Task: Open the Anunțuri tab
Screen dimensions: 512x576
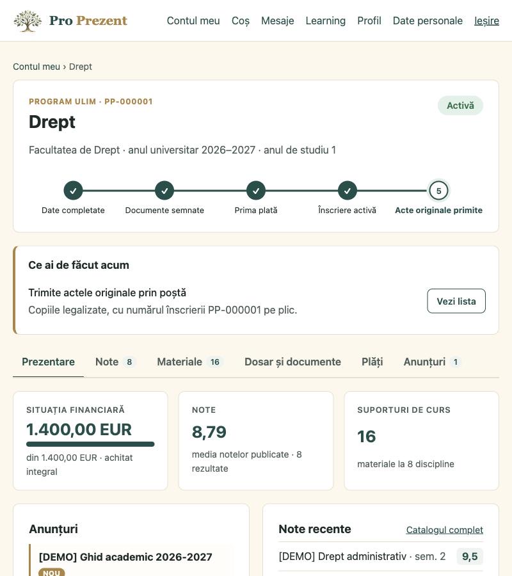Action: tap(432, 362)
